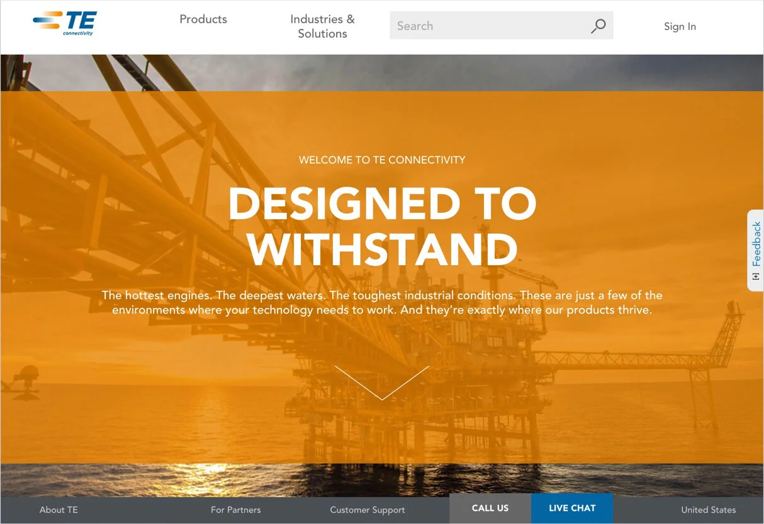Screen dimensions: 764x524
Task: Click the sunset water strip above the footer
Action: tap(382, 481)
